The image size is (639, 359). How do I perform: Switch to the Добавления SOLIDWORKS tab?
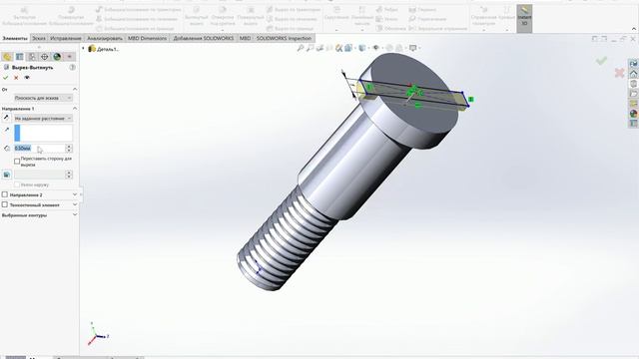(204, 38)
